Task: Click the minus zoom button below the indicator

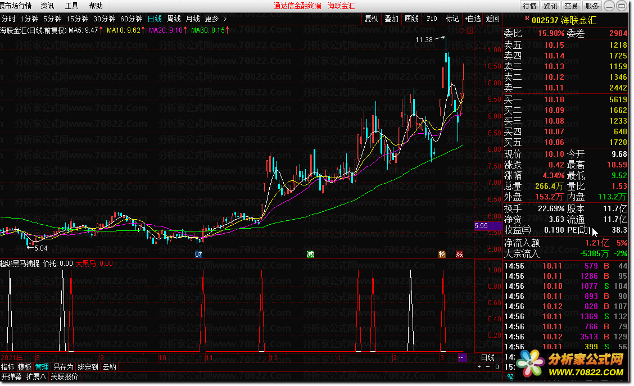Action: pos(488,367)
